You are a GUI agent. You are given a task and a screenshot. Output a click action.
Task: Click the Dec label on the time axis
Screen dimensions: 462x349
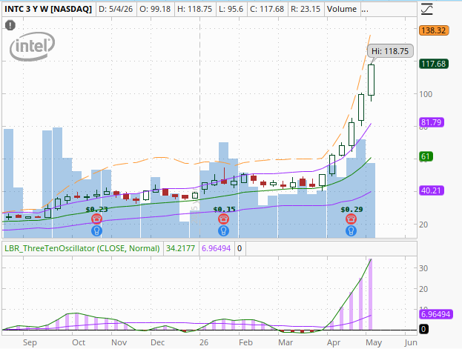tap(158, 342)
